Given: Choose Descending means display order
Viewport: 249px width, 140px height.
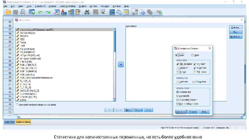Looking at the screenshot, I should (177, 104).
